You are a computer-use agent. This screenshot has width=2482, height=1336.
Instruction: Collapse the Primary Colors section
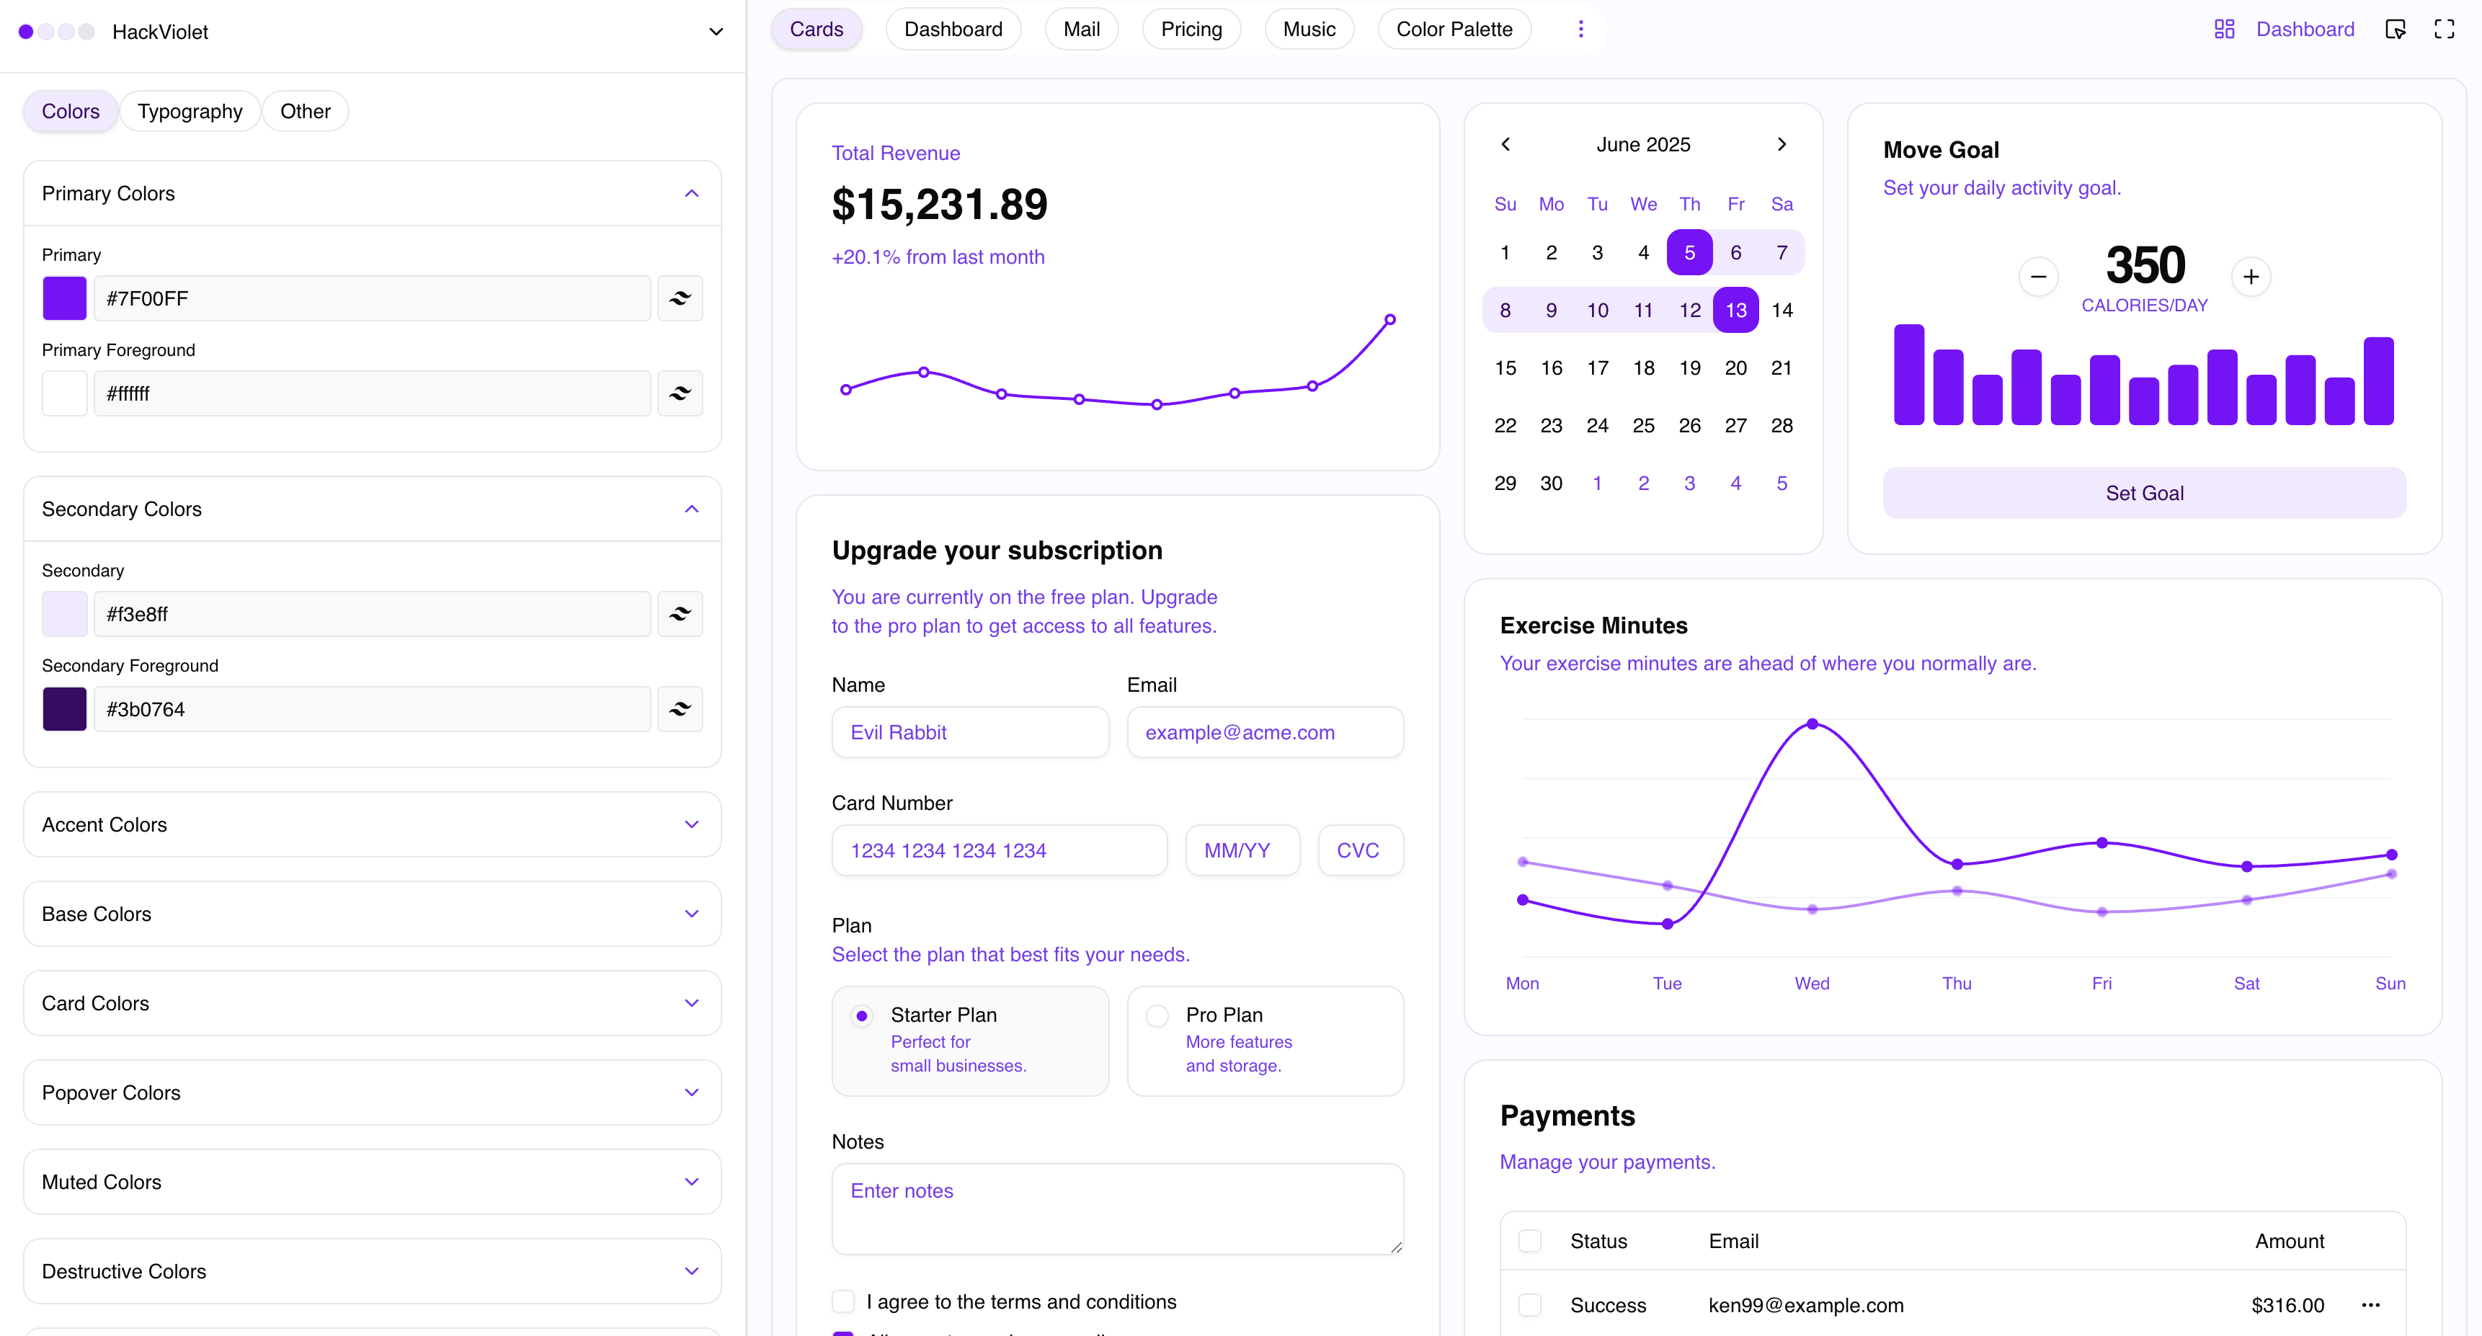point(691,194)
